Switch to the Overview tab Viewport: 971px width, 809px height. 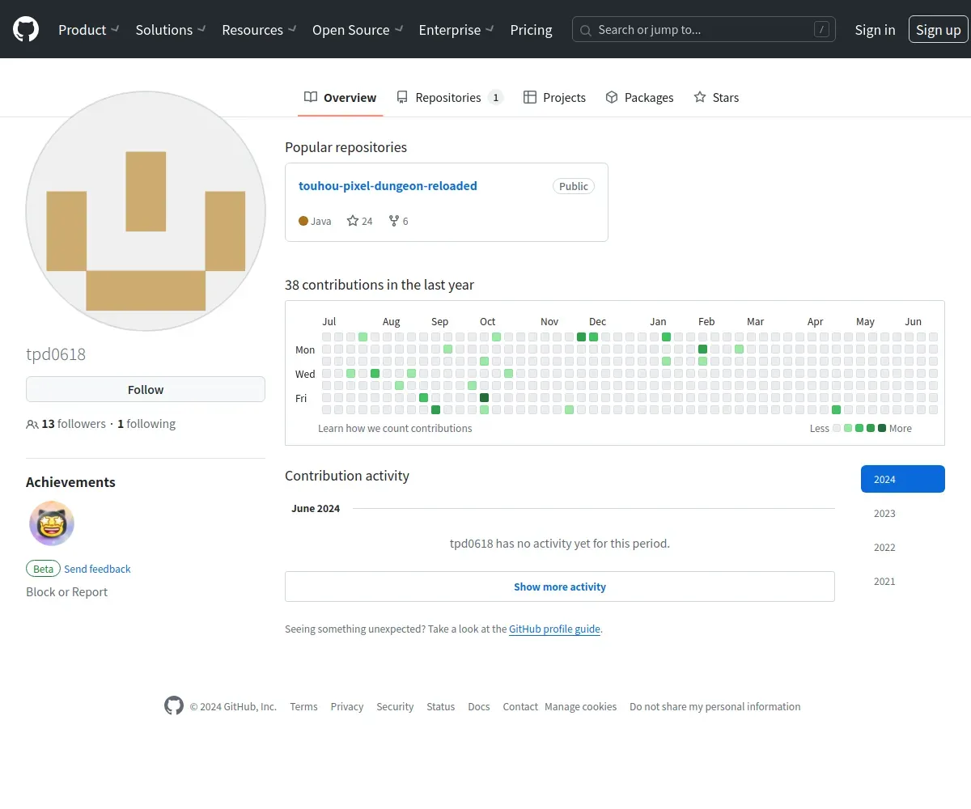point(340,97)
